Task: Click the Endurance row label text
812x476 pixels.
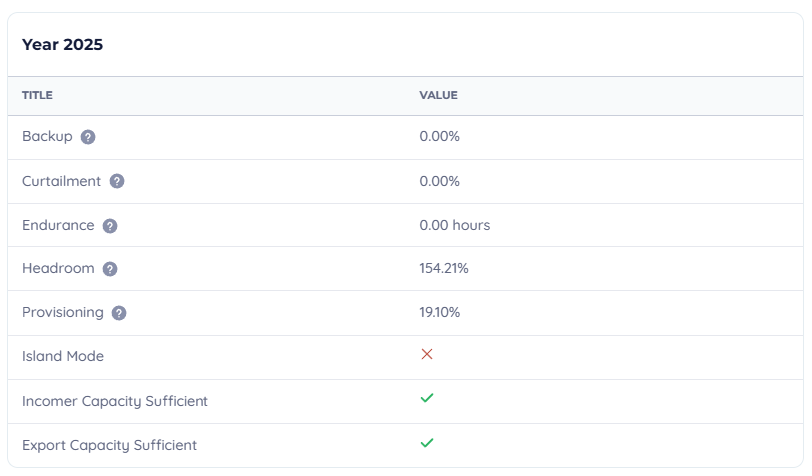Action: pos(58,226)
